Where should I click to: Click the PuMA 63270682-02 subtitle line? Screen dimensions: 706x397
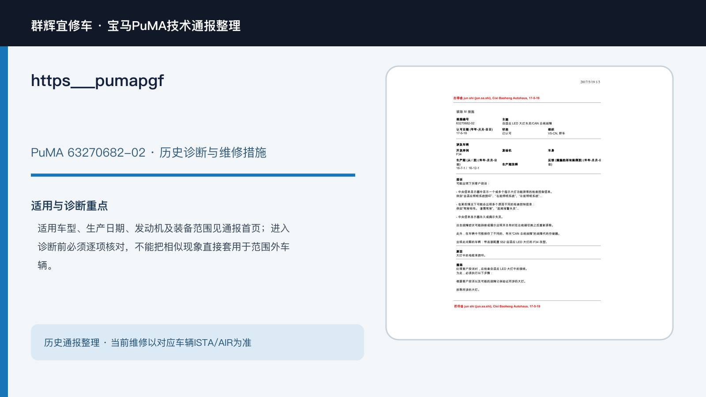(x=149, y=153)
